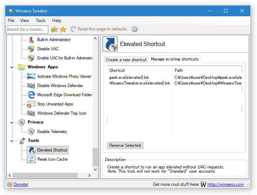Click the Disable Telemetry shield icon

[31, 132]
